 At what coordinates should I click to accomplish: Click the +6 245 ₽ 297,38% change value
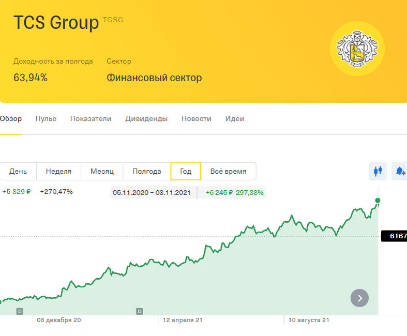point(235,193)
